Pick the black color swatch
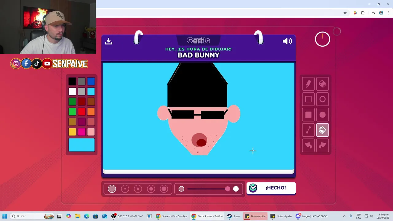Screen dimensions: 393x221 click(x=72, y=81)
